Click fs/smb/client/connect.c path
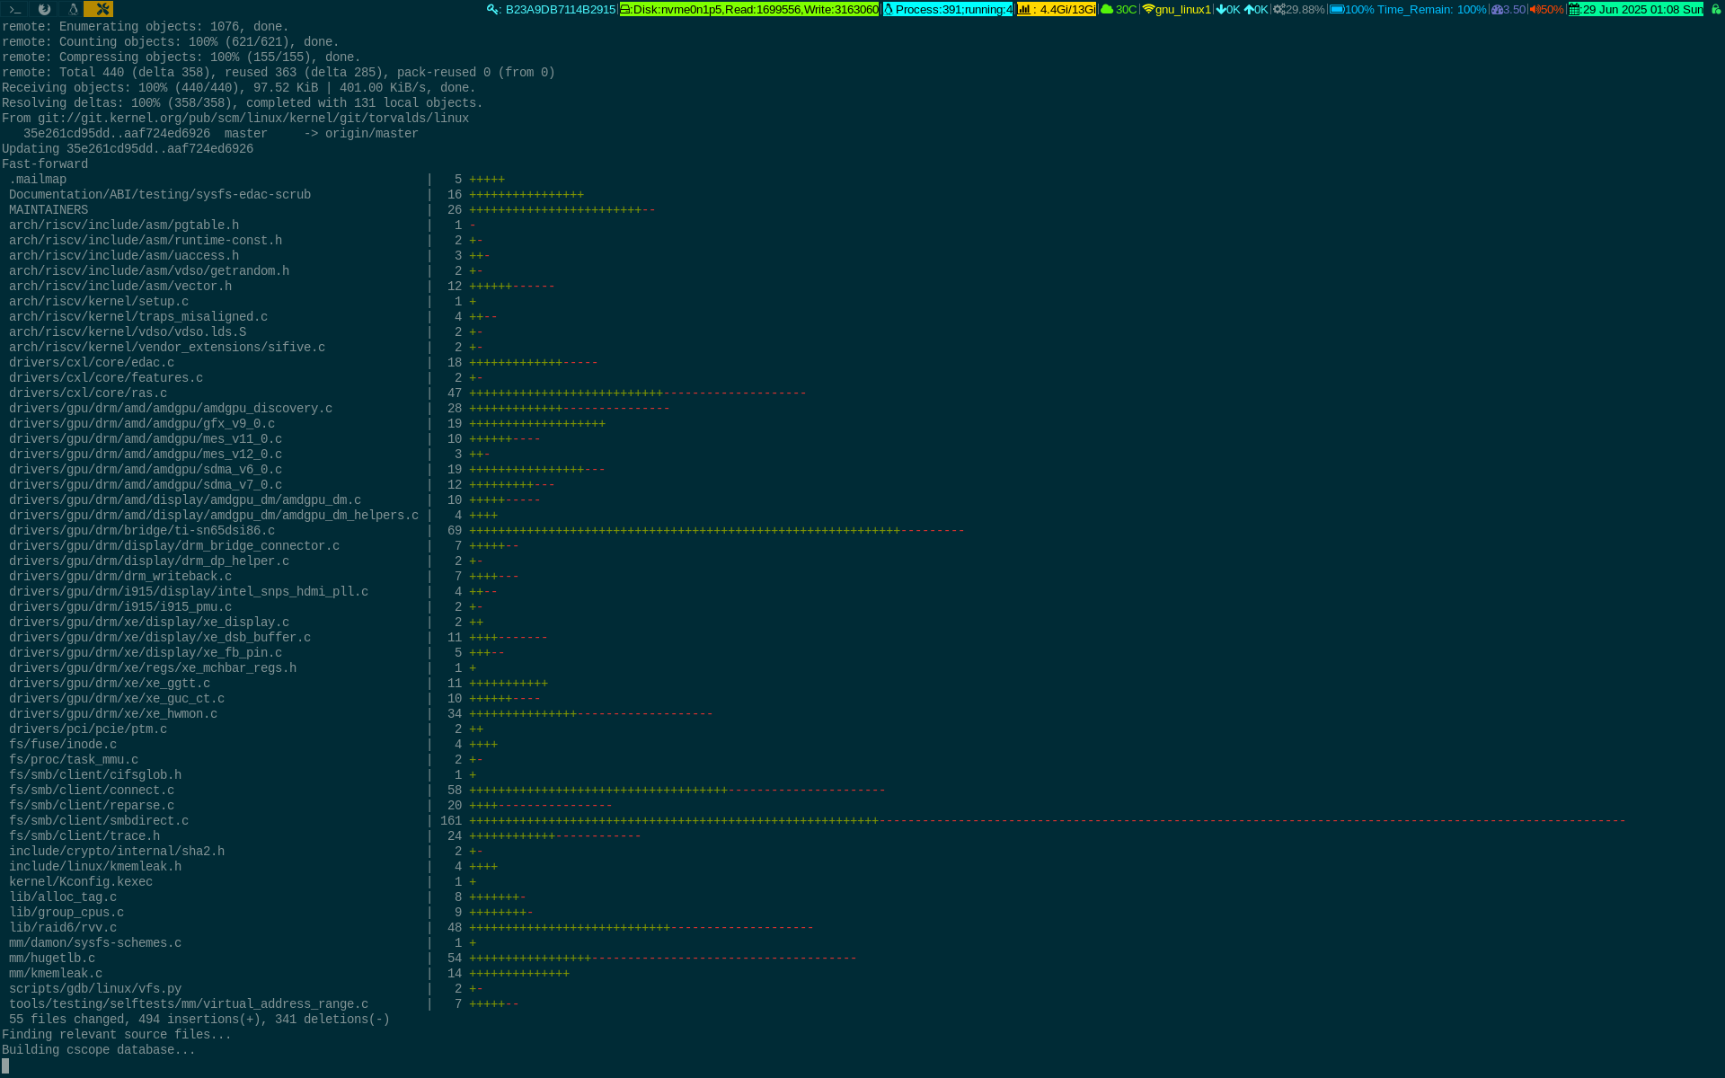The width and height of the screenshot is (1725, 1078). coord(92,791)
